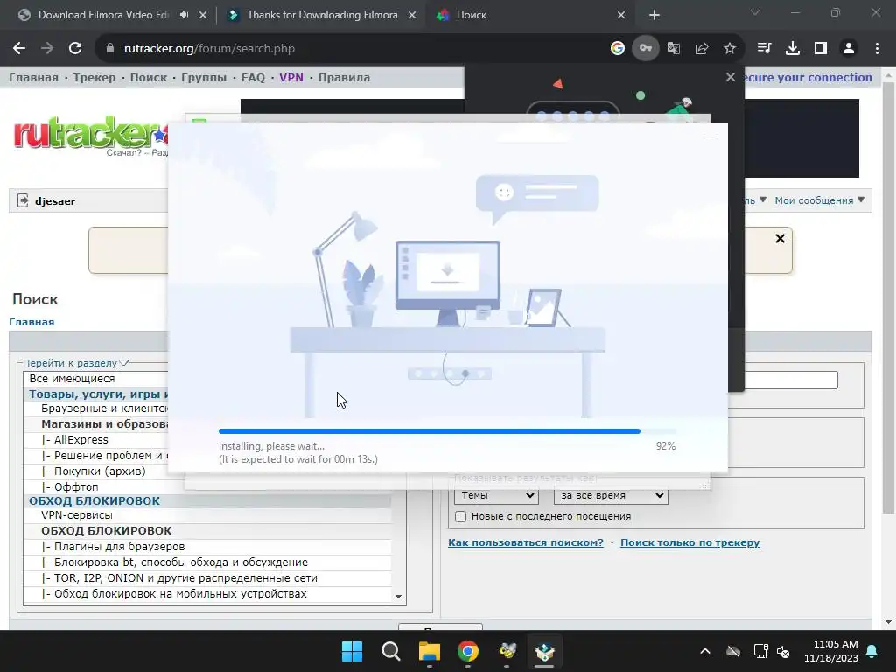
Task: Toggle 'Новые с последнего посещения' checkbox
Action: point(460,516)
